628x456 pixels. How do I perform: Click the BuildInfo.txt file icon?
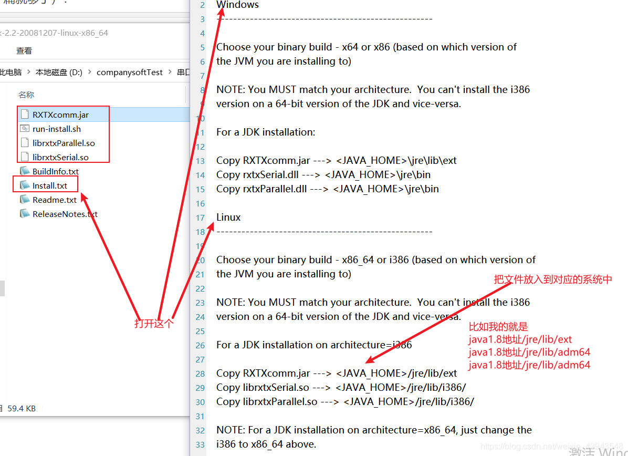coord(25,171)
